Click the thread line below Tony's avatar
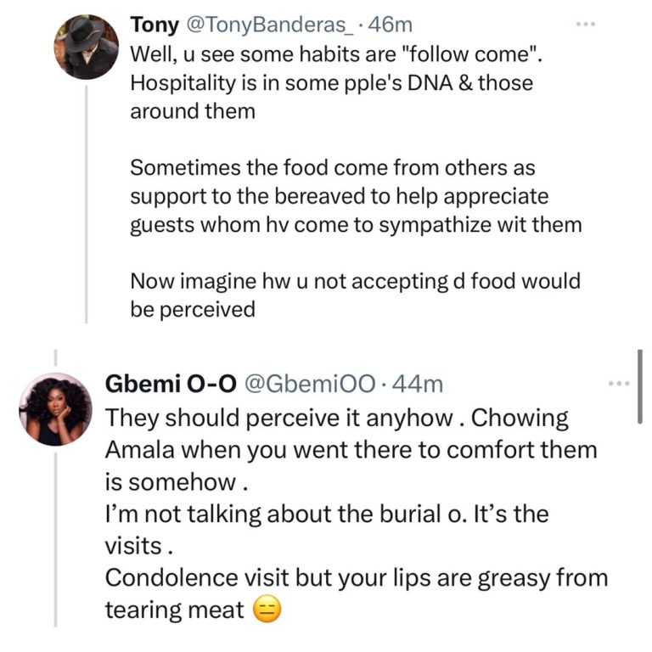Screen dimensions: 652x652 pyautogui.click(x=86, y=204)
